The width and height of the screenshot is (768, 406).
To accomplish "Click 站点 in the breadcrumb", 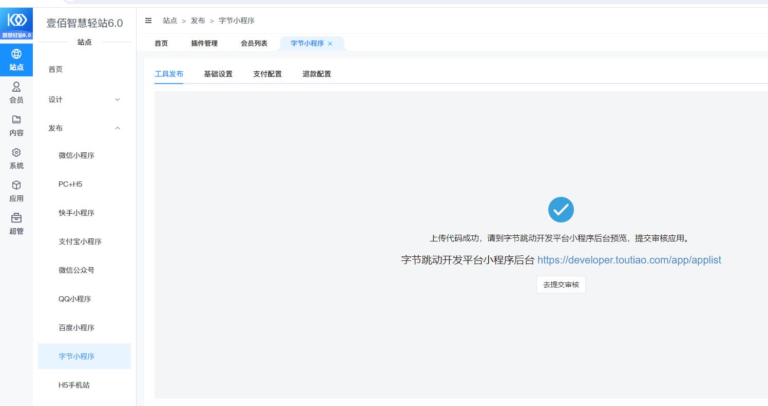I will pyautogui.click(x=170, y=21).
